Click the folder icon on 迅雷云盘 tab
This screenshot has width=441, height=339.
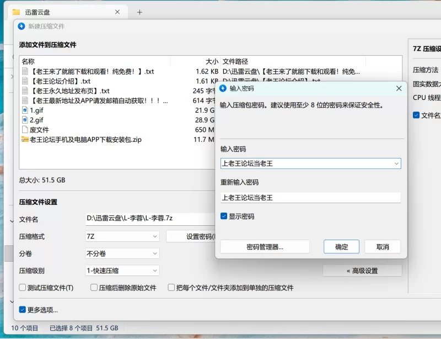16,12
